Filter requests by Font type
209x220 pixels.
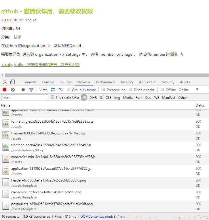(x=139, y=98)
